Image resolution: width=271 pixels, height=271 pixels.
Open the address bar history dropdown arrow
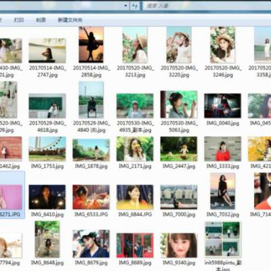click(126, 6)
